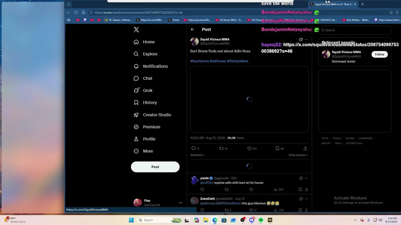Expand the Relevant reply sort dropdown
The image size is (401, 225).
coord(197,155)
